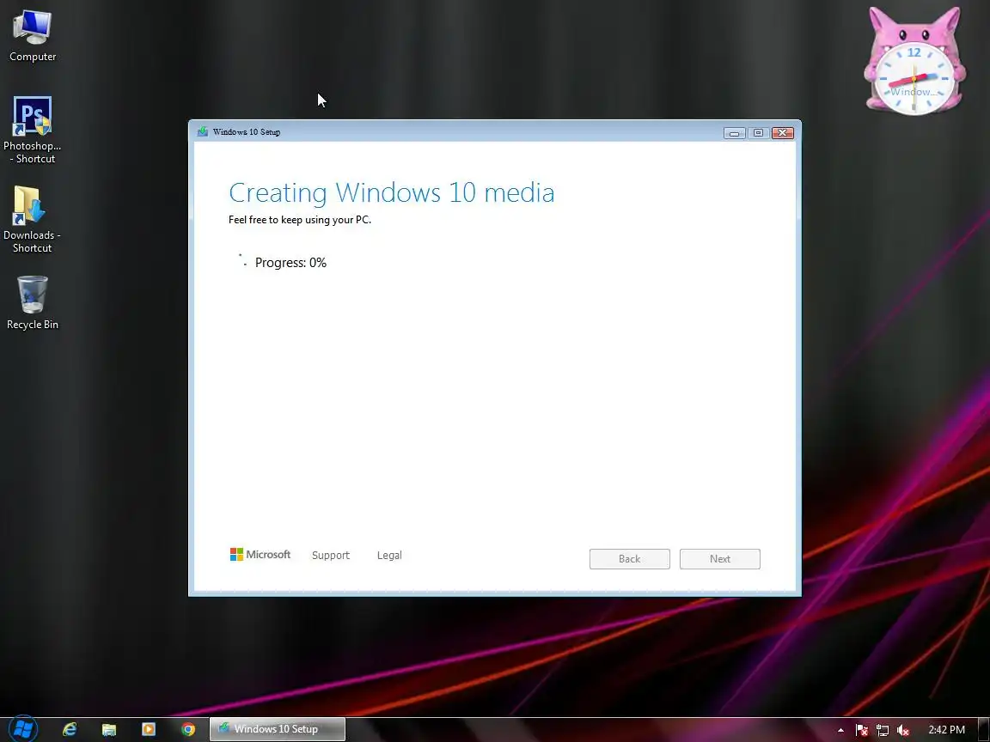Select the Photoshop shortcut desktop icon
Image resolution: width=990 pixels, height=742 pixels.
coord(32,130)
